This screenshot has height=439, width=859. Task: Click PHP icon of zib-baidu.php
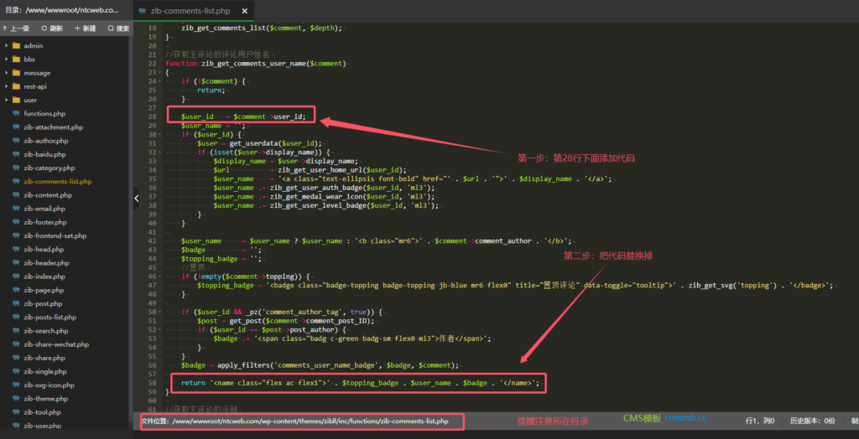(16, 154)
